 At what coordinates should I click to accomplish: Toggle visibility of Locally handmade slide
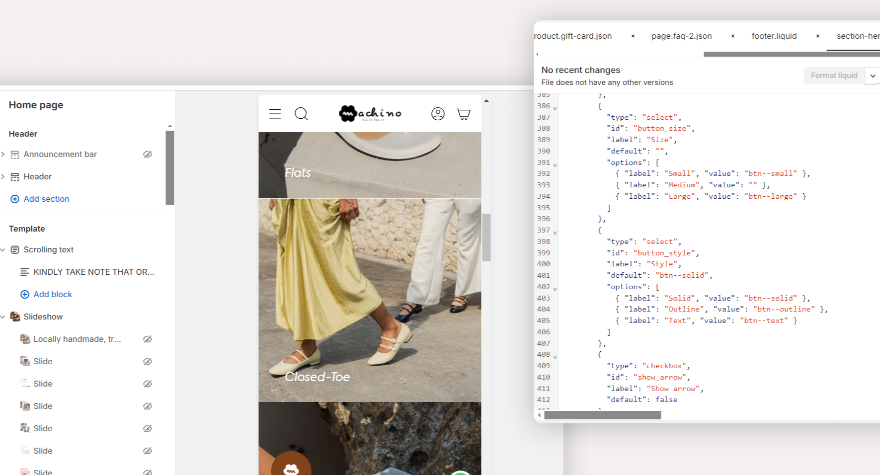(148, 339)
